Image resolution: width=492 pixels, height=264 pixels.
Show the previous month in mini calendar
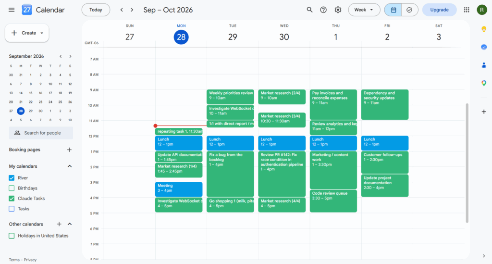point(61,57)
